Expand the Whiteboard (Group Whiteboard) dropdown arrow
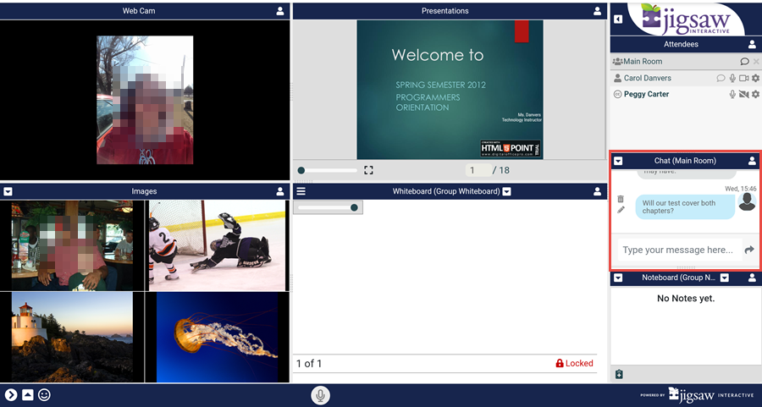The height and width of the screenshot is (407, 762). click(x=506, y=192)
